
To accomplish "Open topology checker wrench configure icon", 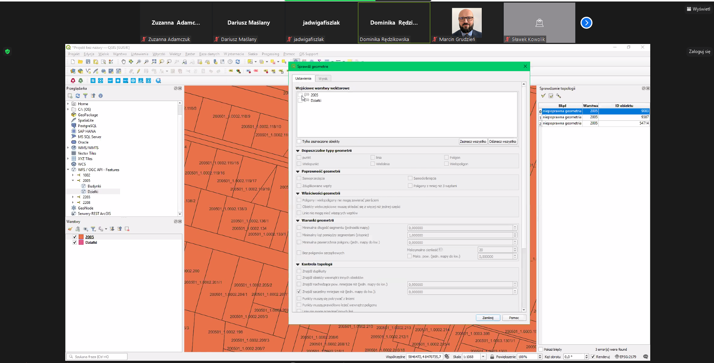I will coord(559,96).
